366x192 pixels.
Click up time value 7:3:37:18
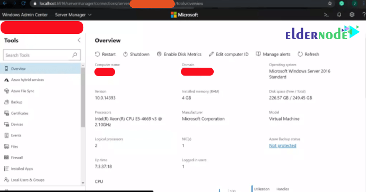click(x=103, y=167)
